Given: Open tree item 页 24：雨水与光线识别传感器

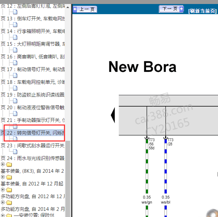Looking at the screenshot, I should point(33,158).
